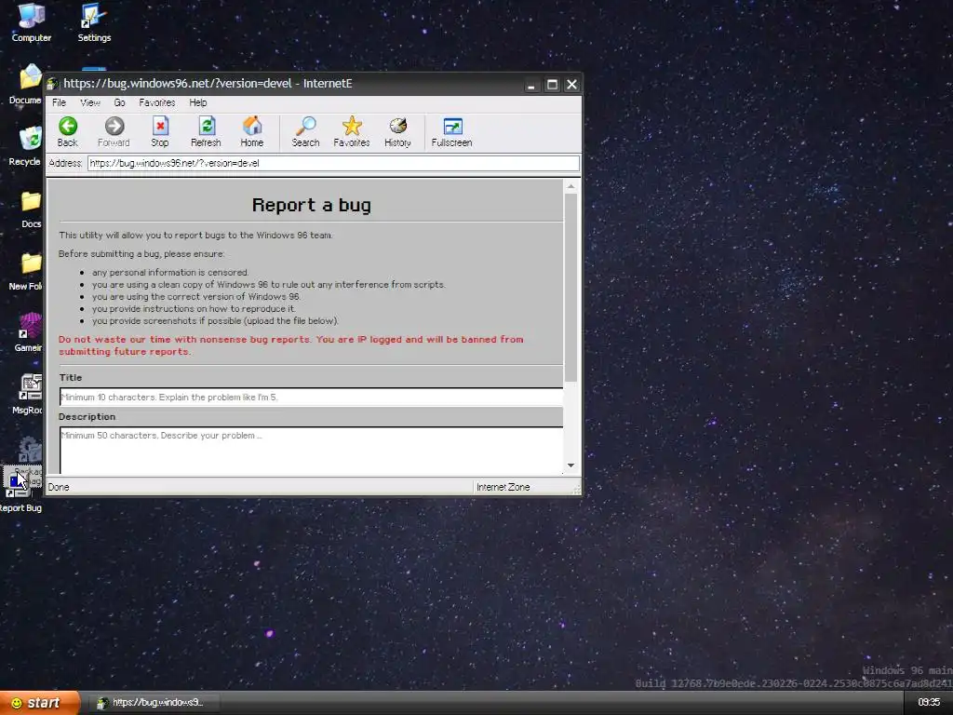Select the Recycle bin desktop icon

[x=25, y=146]
